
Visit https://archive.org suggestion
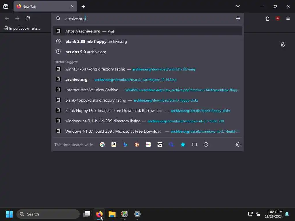[147, 31]
